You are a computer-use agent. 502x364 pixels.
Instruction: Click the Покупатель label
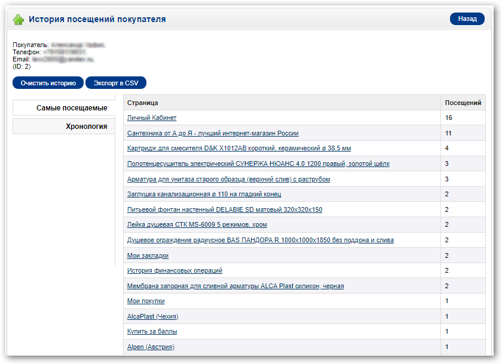point(30,45)
